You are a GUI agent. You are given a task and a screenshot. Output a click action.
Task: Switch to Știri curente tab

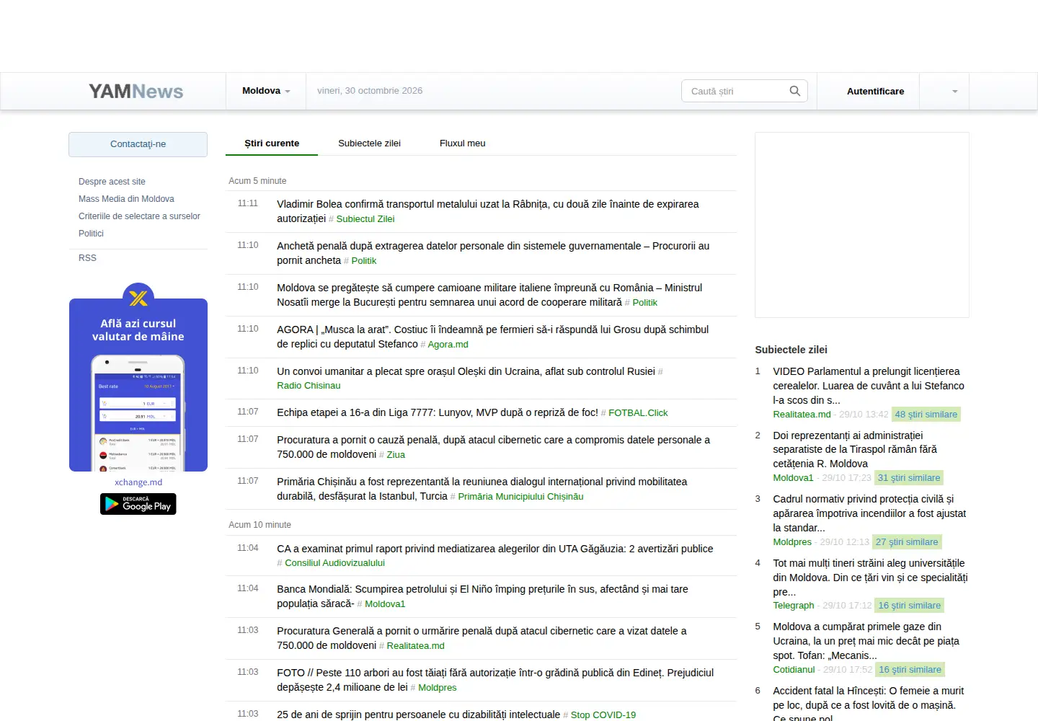click(x=272, y=143)
